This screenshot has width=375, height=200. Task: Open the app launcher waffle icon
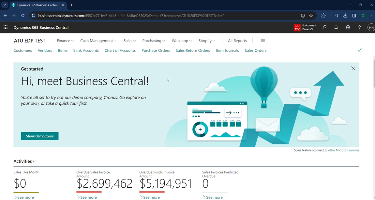6,27
